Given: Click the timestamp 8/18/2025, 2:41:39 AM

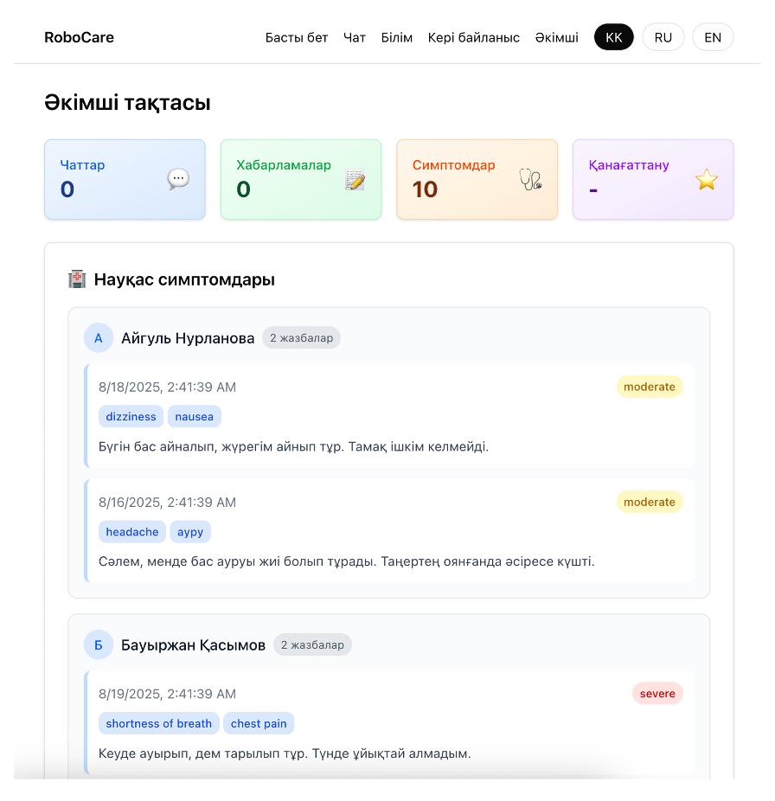Looking at the screenshot, I should click(167, 388).
